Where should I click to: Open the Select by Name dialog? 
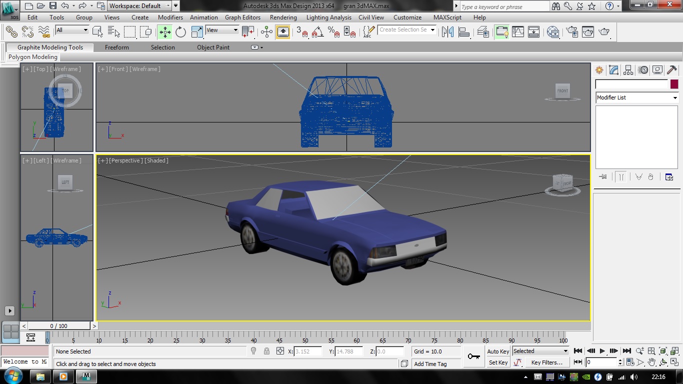point(113,31)
